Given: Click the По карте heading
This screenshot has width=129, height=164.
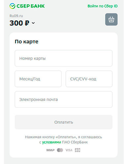Looking at the screenshot, I should (x=27, y=41).
